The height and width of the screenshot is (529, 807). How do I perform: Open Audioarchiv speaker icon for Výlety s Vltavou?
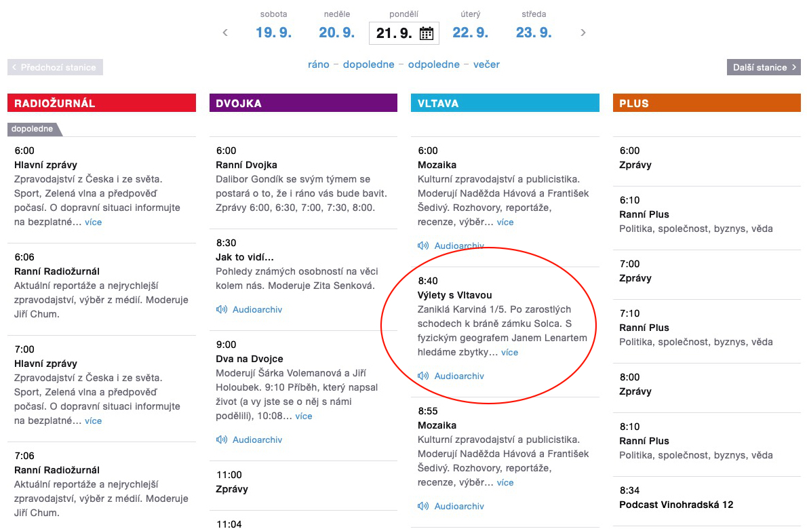(x=423, y=376)
